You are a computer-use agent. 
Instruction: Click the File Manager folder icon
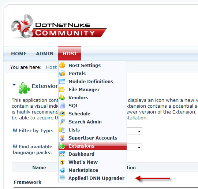(62, 89)
